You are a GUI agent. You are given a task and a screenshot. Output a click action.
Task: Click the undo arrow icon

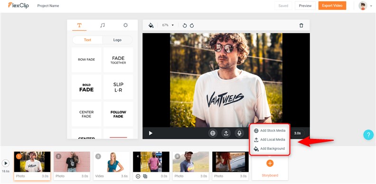click(184, 26)
